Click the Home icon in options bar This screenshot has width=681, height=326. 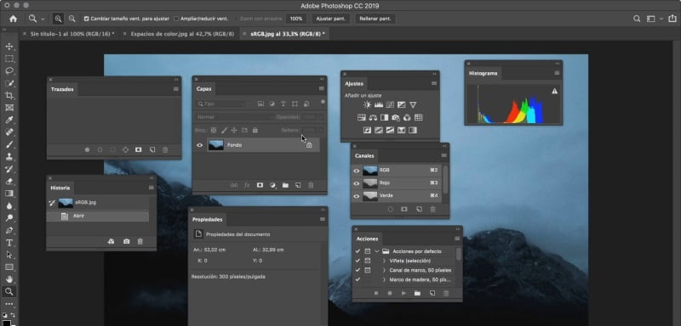coord(13,19)
